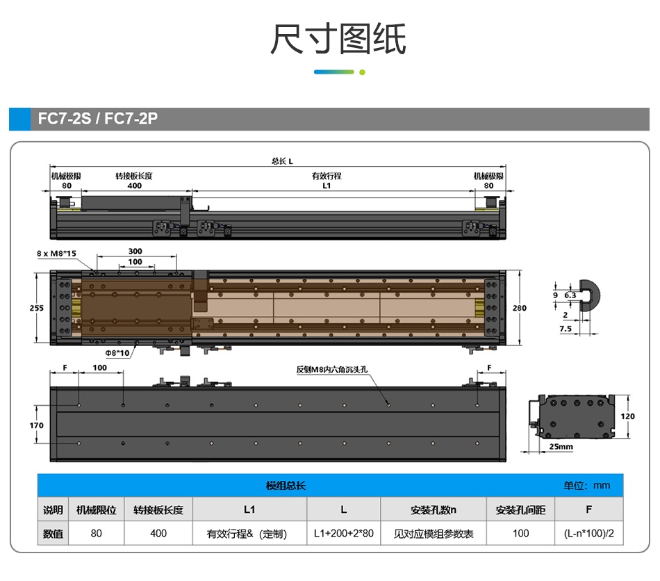Click the 总长 L dimension label
The image size is (660, 581).
pos(282,161)
